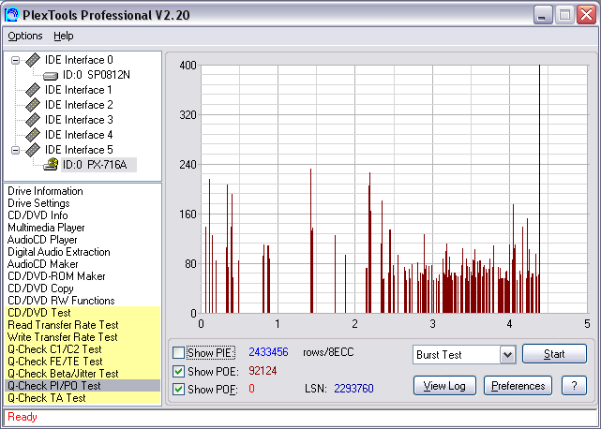This screenshot has height=429, width=601.
Task: Open the Options menu
Action: [25, 36]
